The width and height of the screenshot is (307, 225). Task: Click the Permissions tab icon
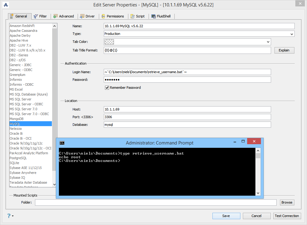103,16
